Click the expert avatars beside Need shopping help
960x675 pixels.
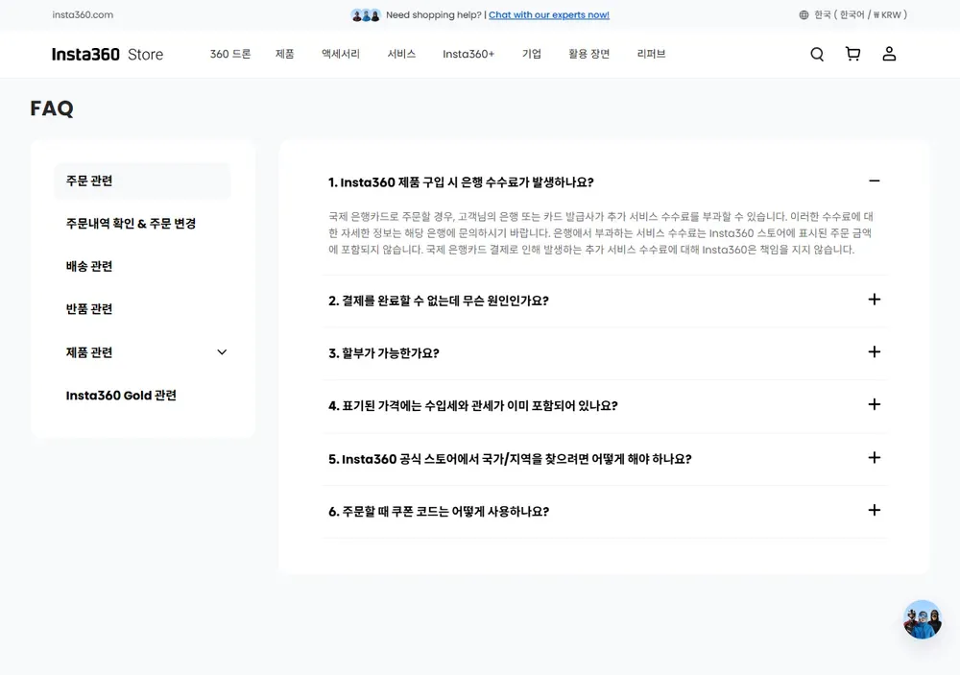coord(366,14)
